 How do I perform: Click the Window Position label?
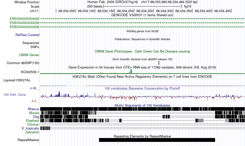(27, 2)
